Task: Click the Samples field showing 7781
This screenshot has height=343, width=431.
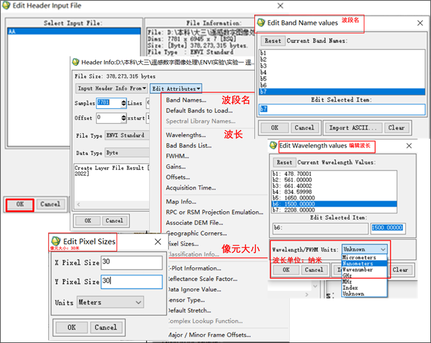Action: click(x=108, y=103)
